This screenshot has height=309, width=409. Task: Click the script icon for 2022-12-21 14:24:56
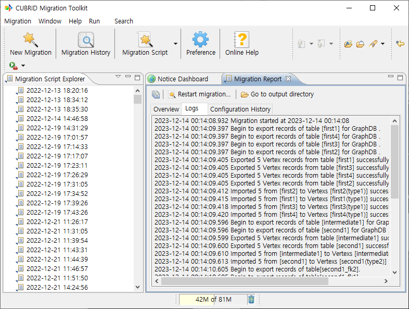point(20,287)
